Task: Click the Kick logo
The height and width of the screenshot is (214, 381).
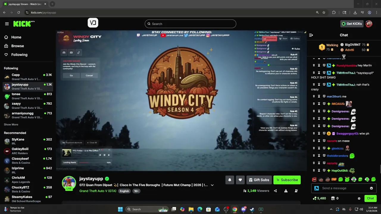Action: (x=24, y=24)
